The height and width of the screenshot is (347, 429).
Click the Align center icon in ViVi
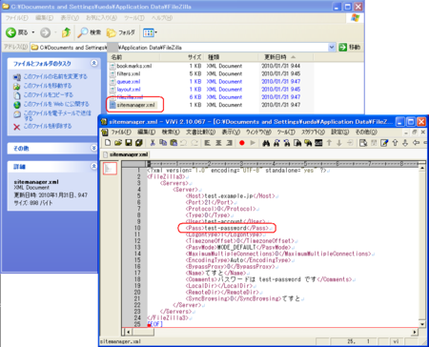pyautogui.click(x=218, y=143)
